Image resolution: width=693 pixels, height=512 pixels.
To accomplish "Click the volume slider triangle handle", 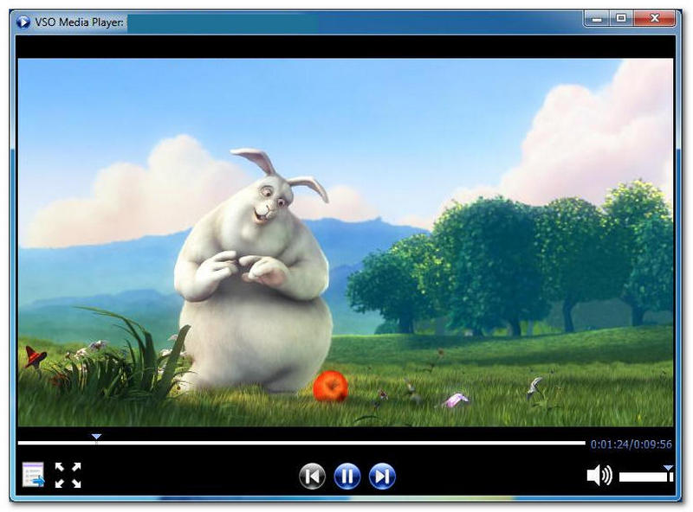I will pyautogui.click(x=668, y=468).
